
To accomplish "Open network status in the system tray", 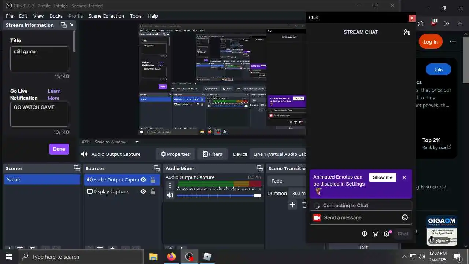I will point(413,257).
